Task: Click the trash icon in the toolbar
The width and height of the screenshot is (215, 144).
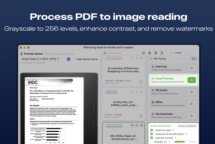Action: pos(156,53)
